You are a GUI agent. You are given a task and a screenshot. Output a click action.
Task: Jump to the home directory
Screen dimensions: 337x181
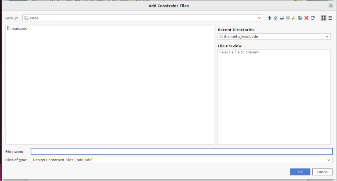coord(276,18)
